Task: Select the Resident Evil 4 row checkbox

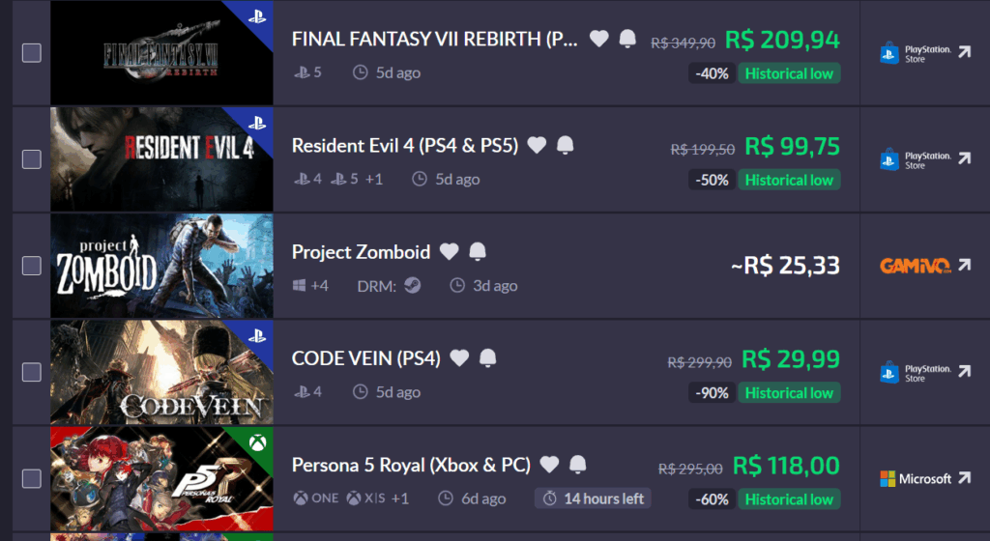Action: click(x=32, y=158)
